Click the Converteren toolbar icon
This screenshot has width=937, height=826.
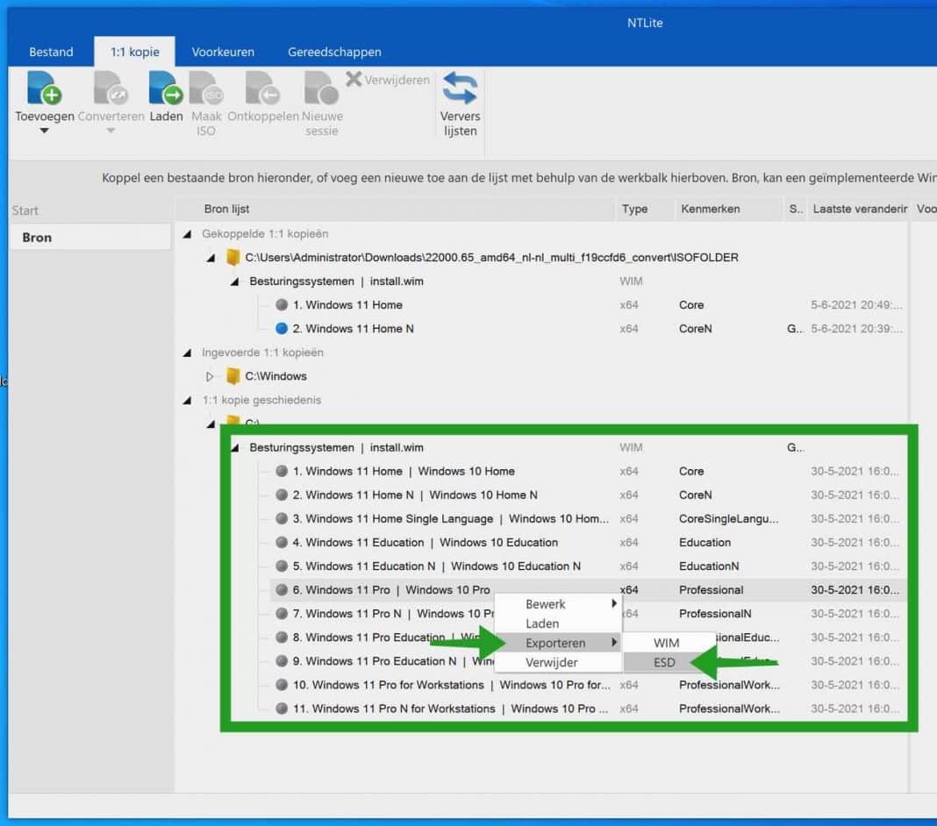111,89
